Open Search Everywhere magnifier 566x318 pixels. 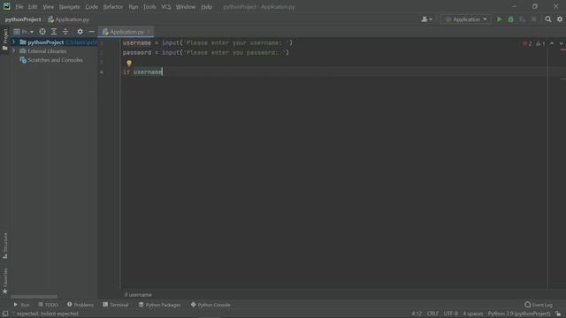(x=548, y=19)
